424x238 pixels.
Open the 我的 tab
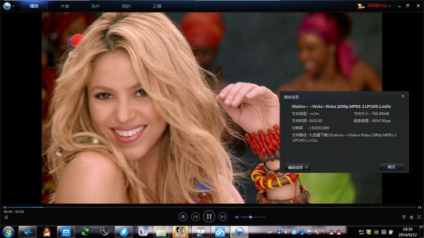click(x=126, y=6)
